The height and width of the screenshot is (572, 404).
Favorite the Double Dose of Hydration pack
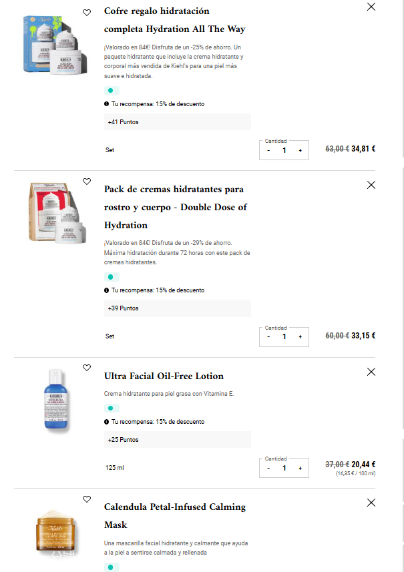(87, 182)
